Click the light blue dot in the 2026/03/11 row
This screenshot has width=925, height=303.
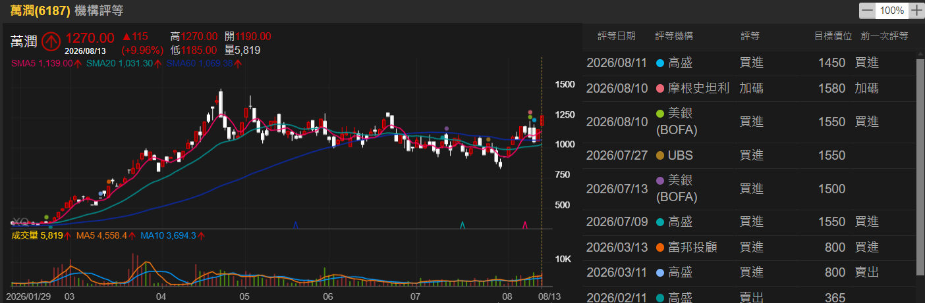(659, 273)
